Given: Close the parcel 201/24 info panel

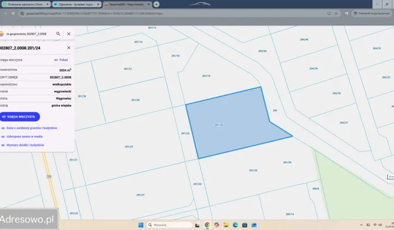Looking at the screenshot, I should (x=68, y=48).
